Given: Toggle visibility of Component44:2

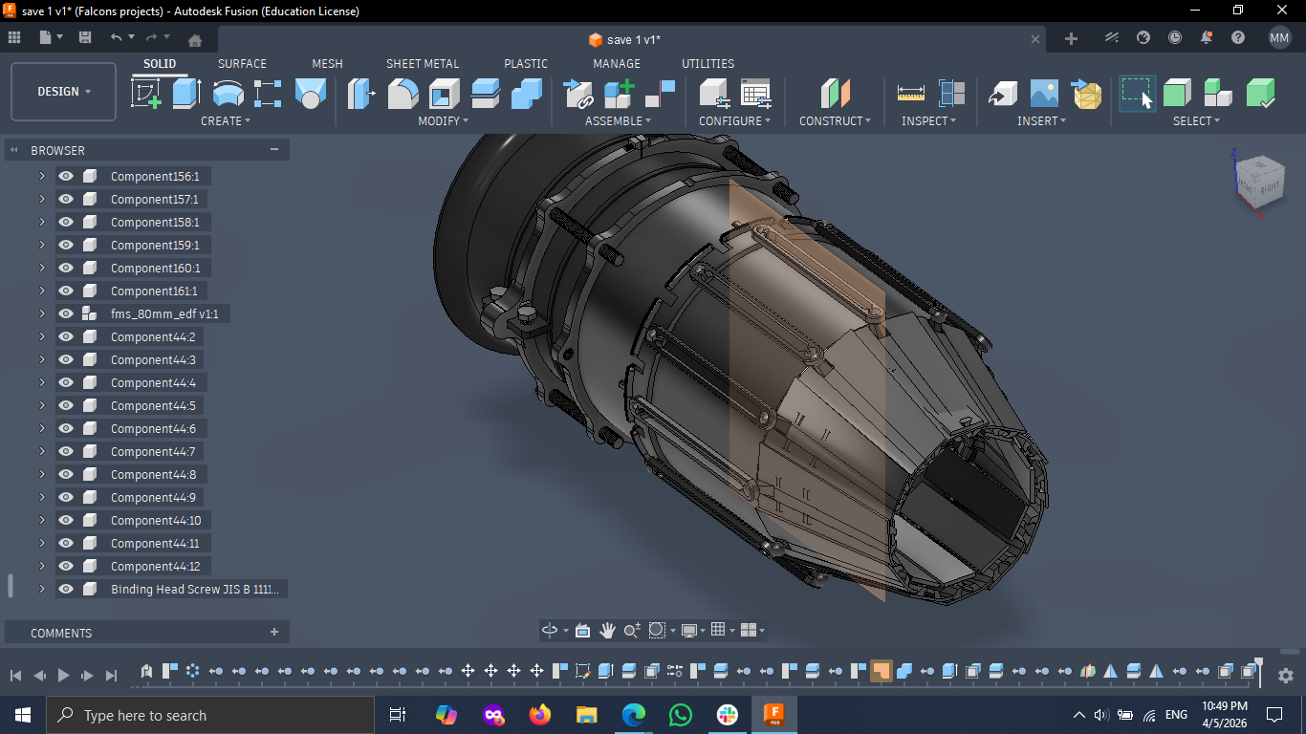Looking at the screenshot, I should (66, 336).
